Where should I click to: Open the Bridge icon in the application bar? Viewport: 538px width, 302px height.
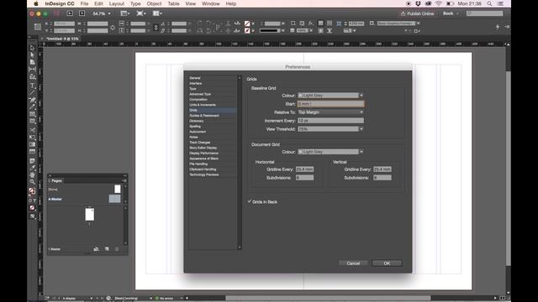tap(70, 13)
